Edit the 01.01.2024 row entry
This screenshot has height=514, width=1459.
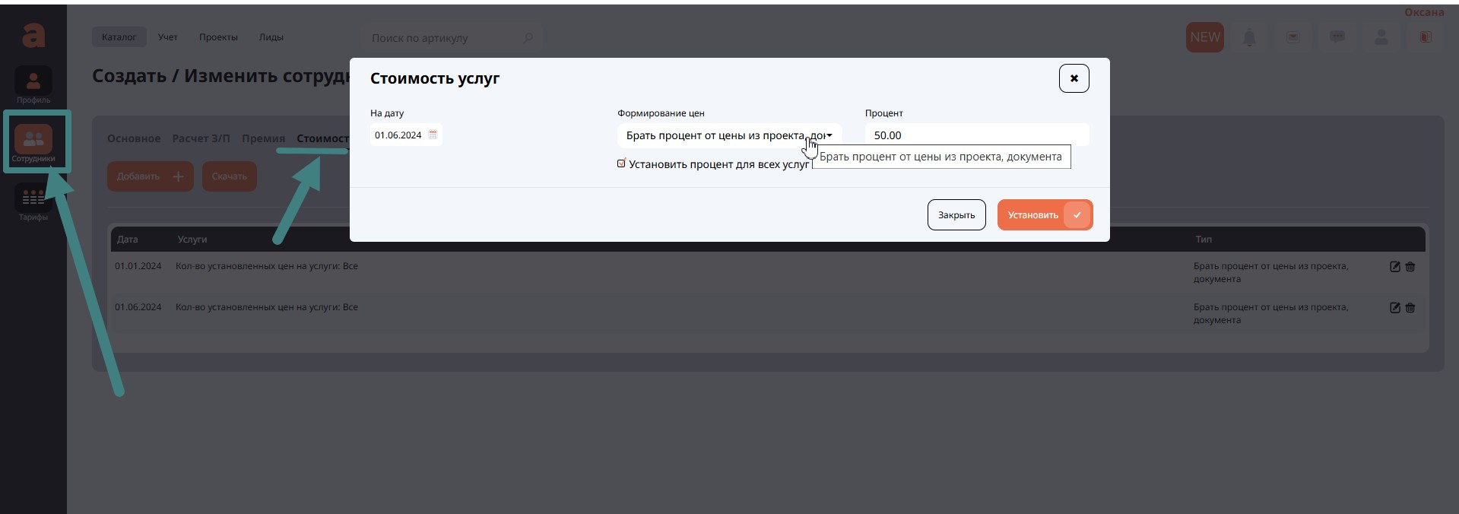1394,267
